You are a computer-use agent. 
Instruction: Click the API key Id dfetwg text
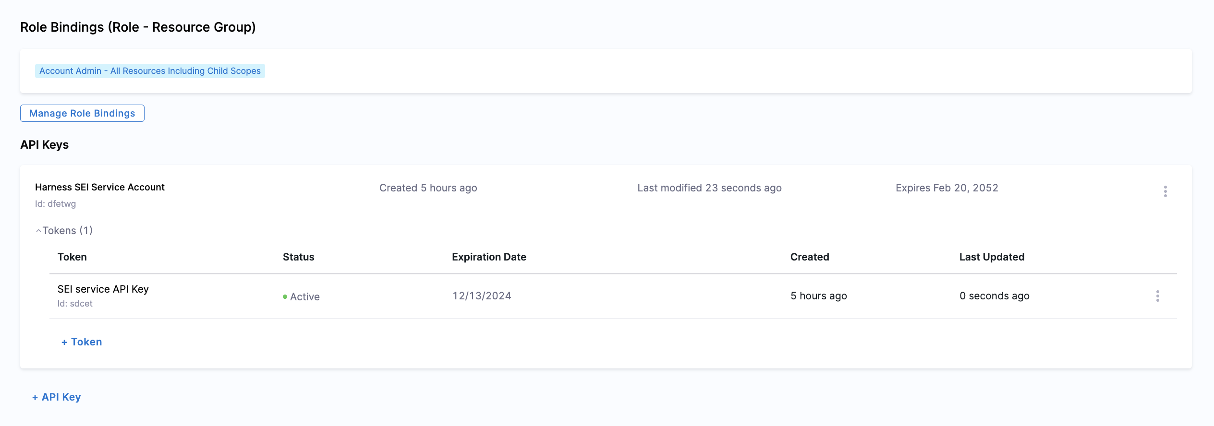click(56, 204)
